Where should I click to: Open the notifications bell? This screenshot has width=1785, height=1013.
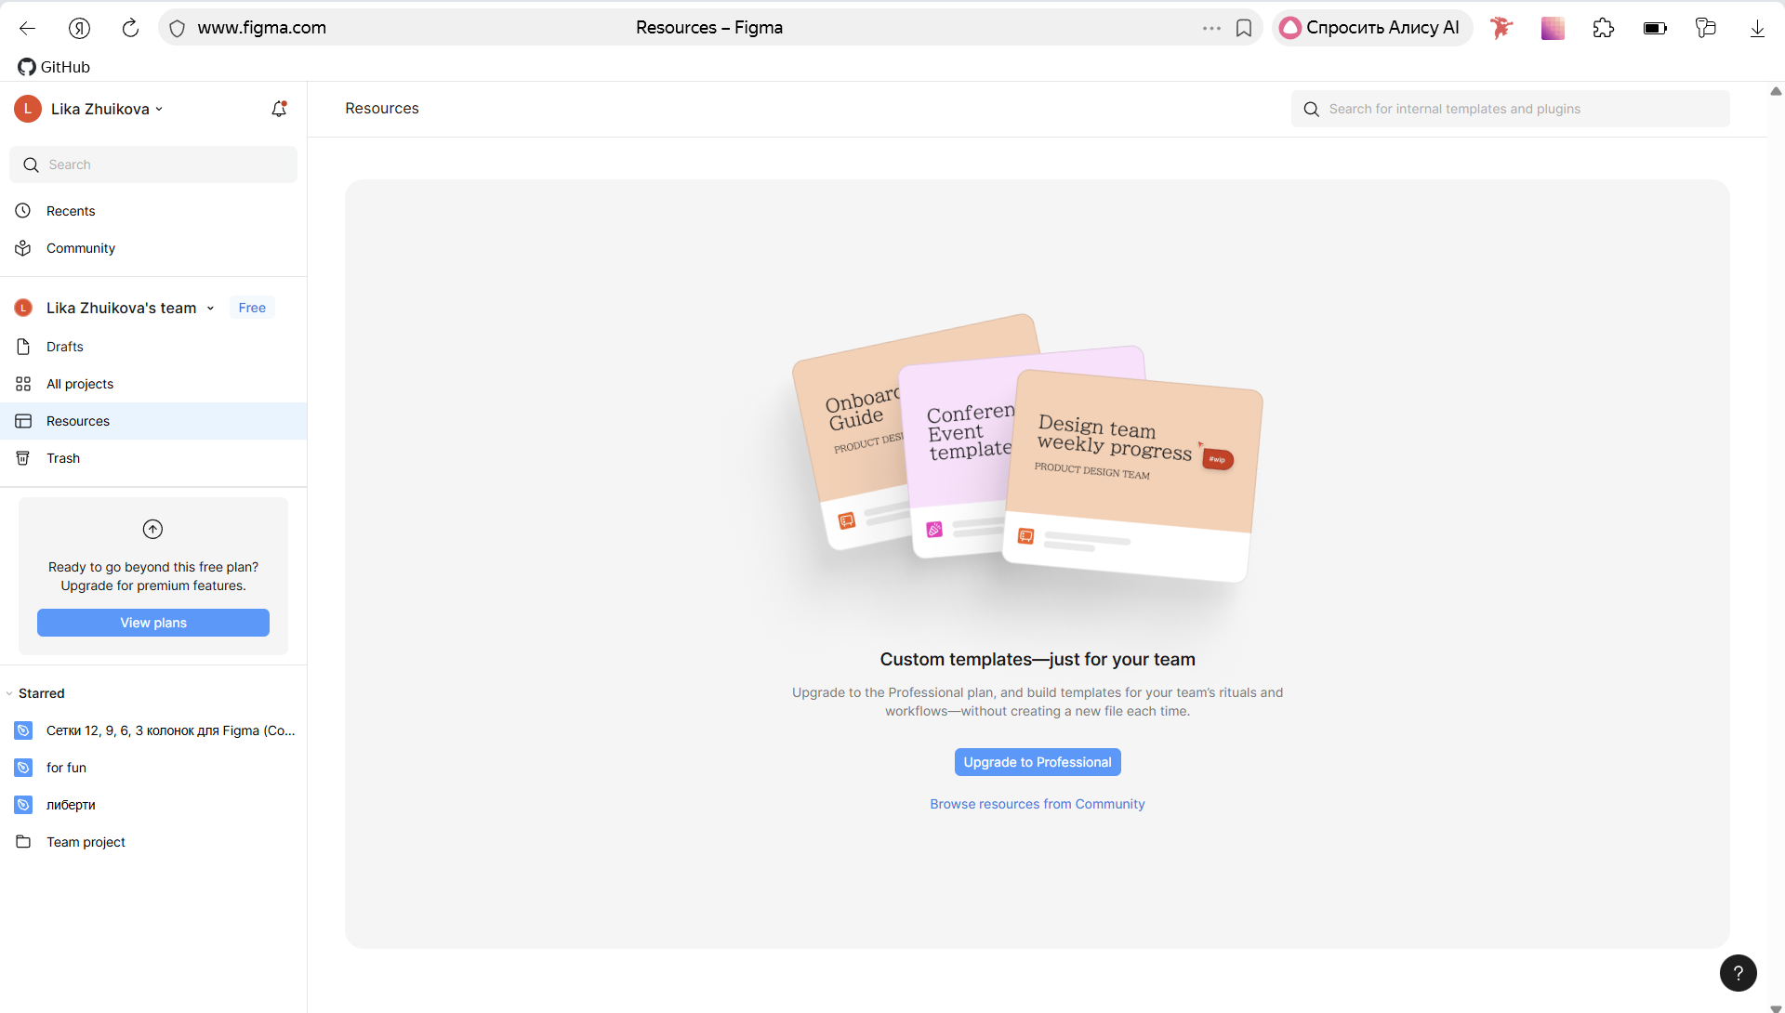279,109
